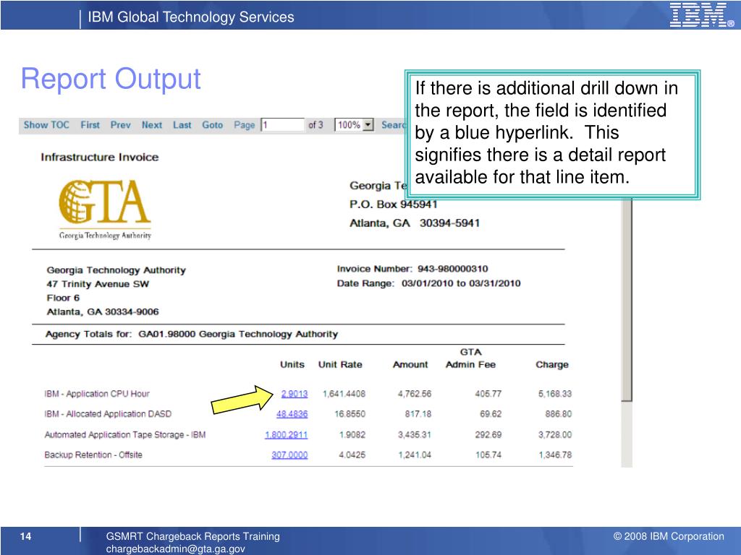Click the date range 03/01/2010 to 03/31/2010

(x=461, y=283)
